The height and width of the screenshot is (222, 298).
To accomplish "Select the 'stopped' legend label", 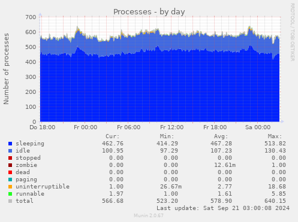I will click(x=28, y=158).
